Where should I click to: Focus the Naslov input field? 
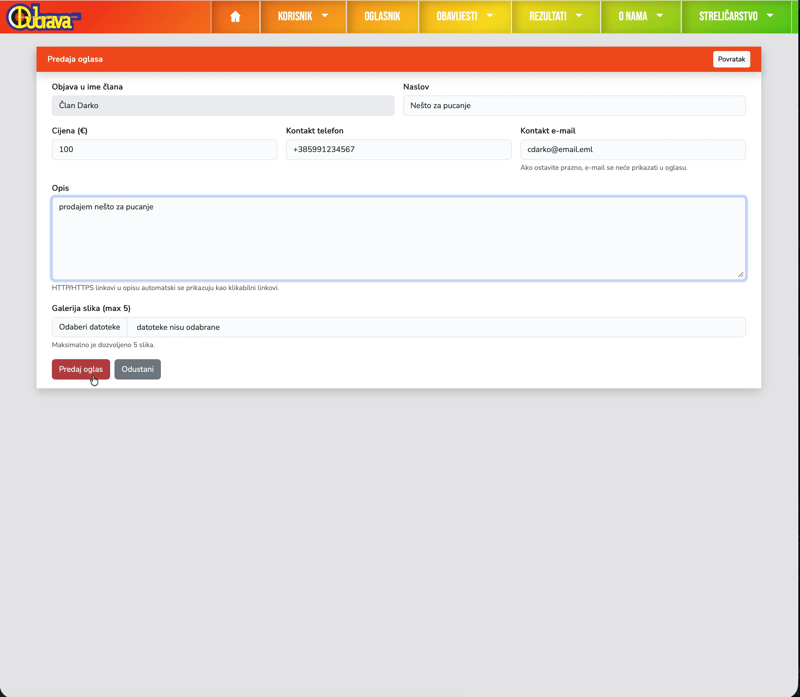574,105
